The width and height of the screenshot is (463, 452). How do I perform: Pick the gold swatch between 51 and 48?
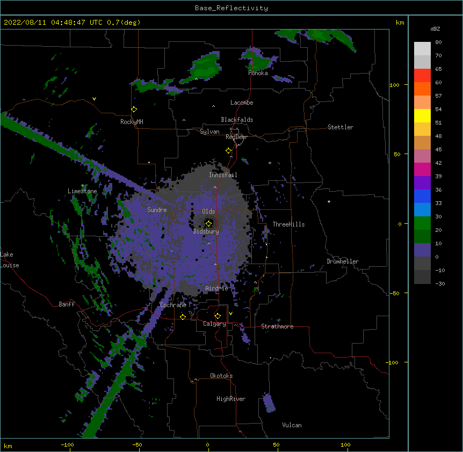(422, 129)
